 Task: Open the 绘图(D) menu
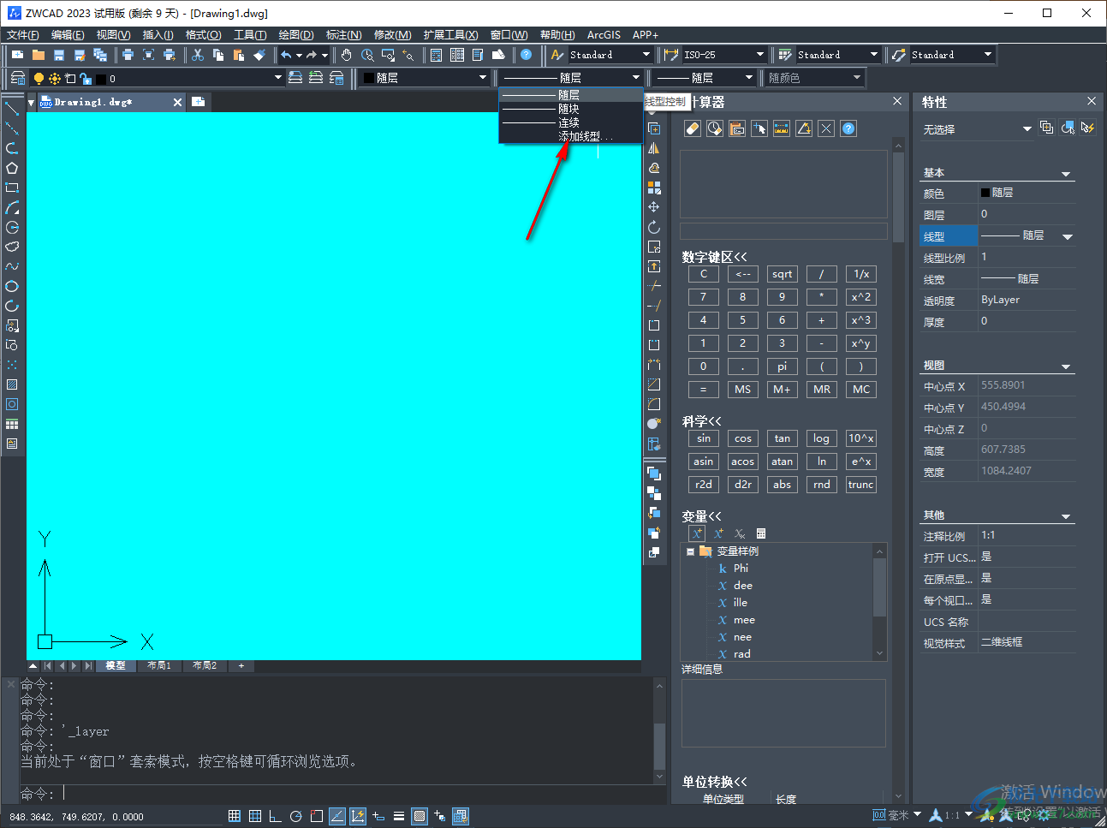pos(296,35)
